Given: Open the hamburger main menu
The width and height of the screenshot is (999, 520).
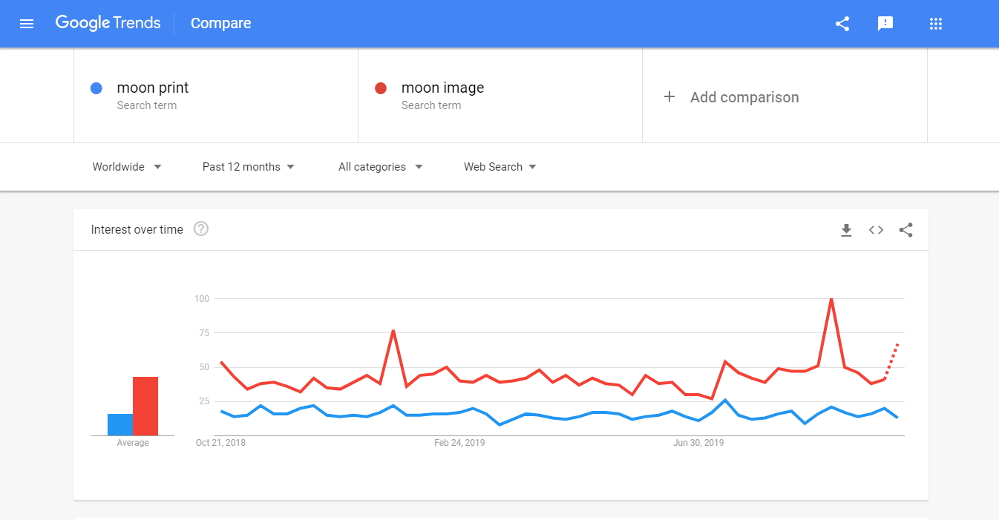Looking at the screenshot, I should [27, 24].
